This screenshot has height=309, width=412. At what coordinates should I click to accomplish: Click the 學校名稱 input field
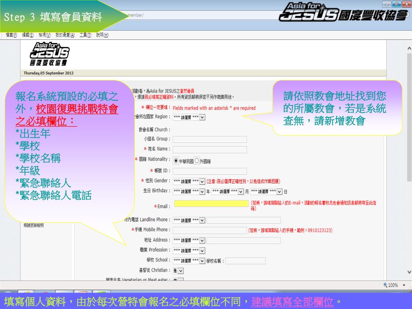(x=245, y=261)
